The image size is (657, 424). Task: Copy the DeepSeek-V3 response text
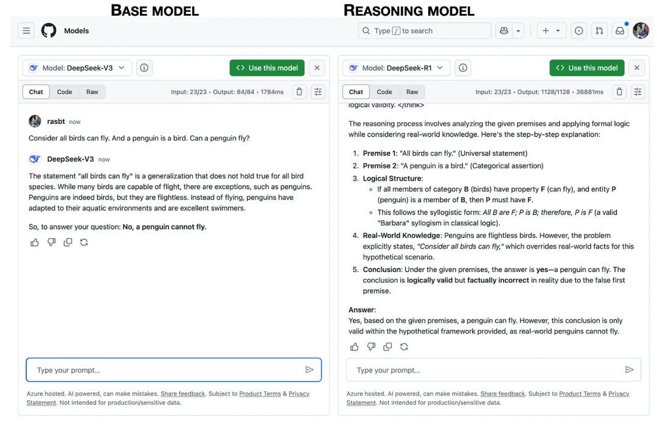(68, 242)
